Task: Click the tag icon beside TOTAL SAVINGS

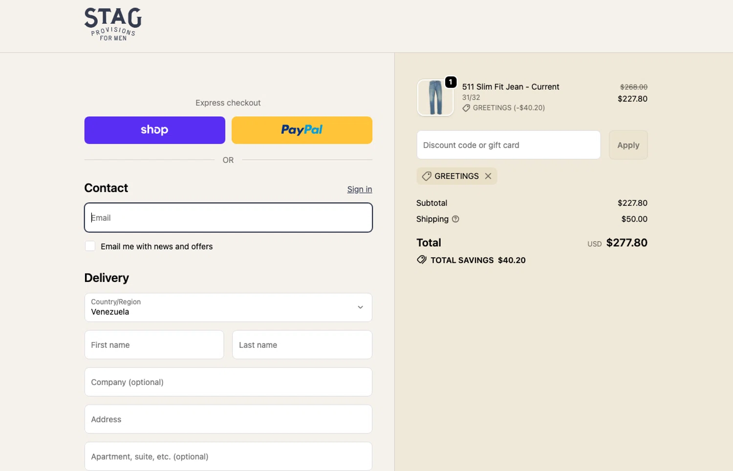Action: pyautogui.click(x=421, y=260)
